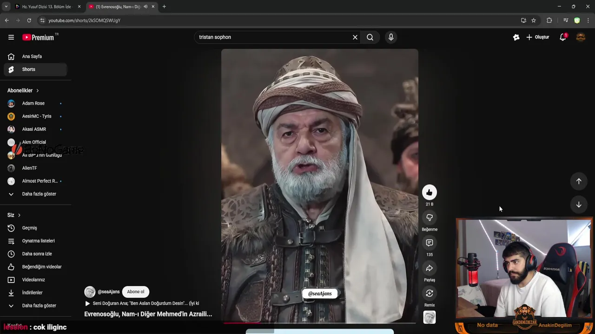
Task: Open the Oluştur create menu
Action: click(x=538, y=37)
